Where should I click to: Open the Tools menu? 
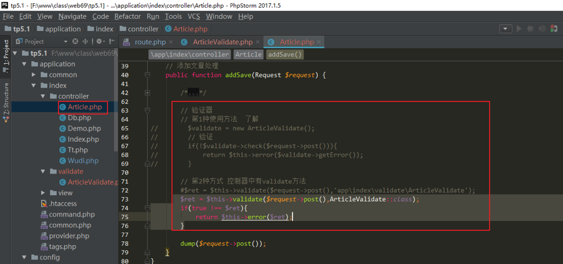tap(173, 16)
